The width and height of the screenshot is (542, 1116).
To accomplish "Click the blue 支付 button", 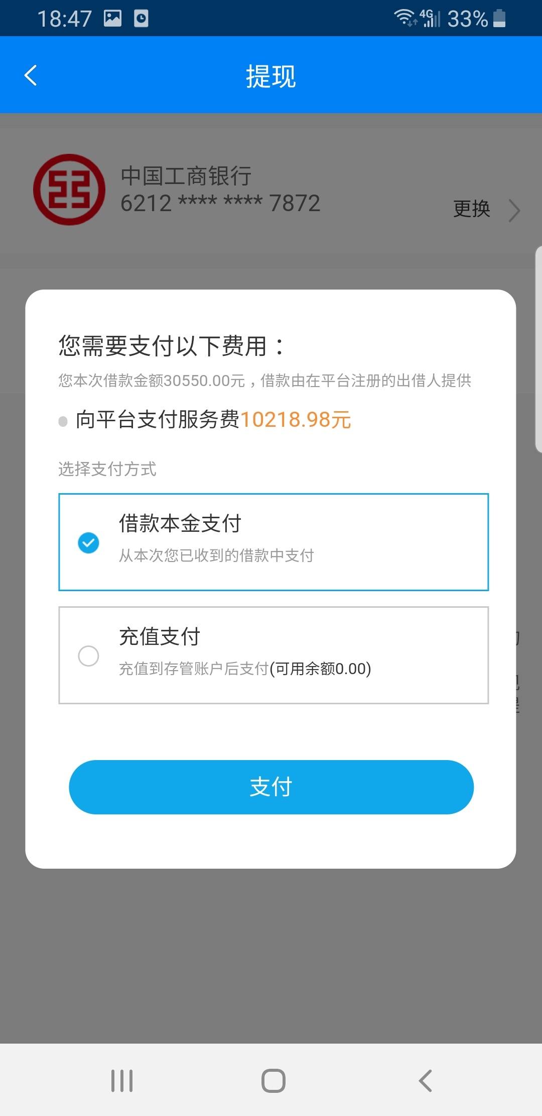I will (x=271, y=787).
